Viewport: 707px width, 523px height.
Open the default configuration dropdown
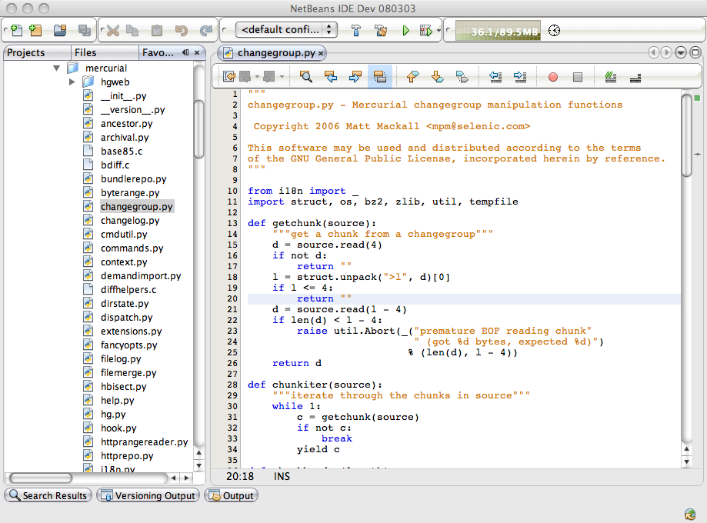(x=286, y=30)
